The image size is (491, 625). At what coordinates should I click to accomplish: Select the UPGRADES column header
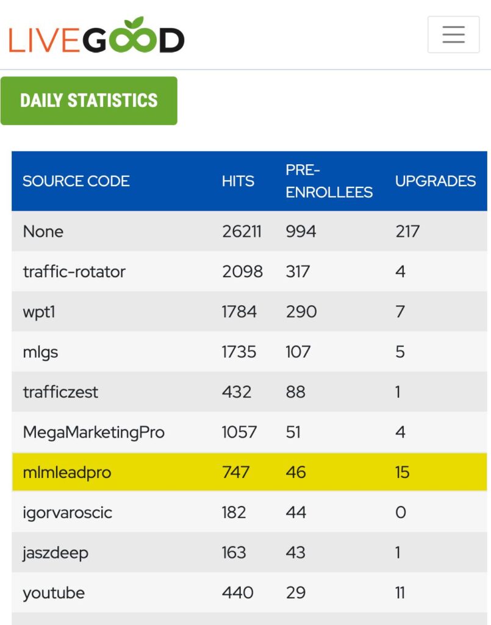(435, 181)
